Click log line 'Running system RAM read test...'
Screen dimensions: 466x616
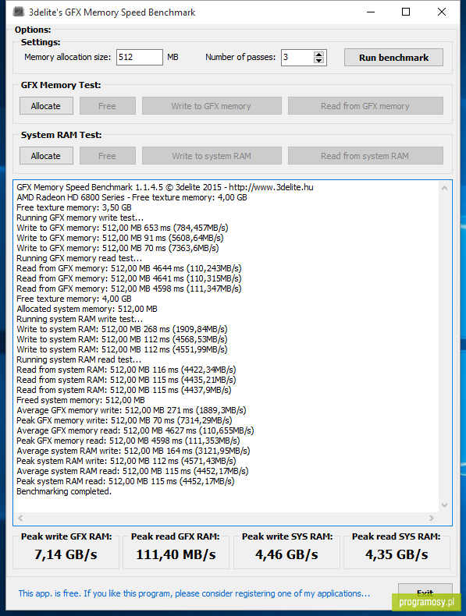pos(79,359)
